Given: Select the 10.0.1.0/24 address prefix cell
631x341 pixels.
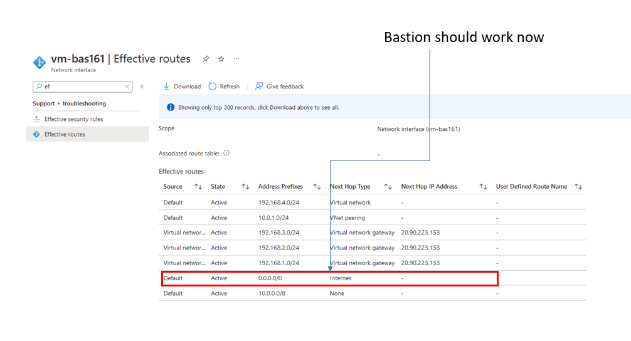Looking at the screenshot, I should coord(273,218).
